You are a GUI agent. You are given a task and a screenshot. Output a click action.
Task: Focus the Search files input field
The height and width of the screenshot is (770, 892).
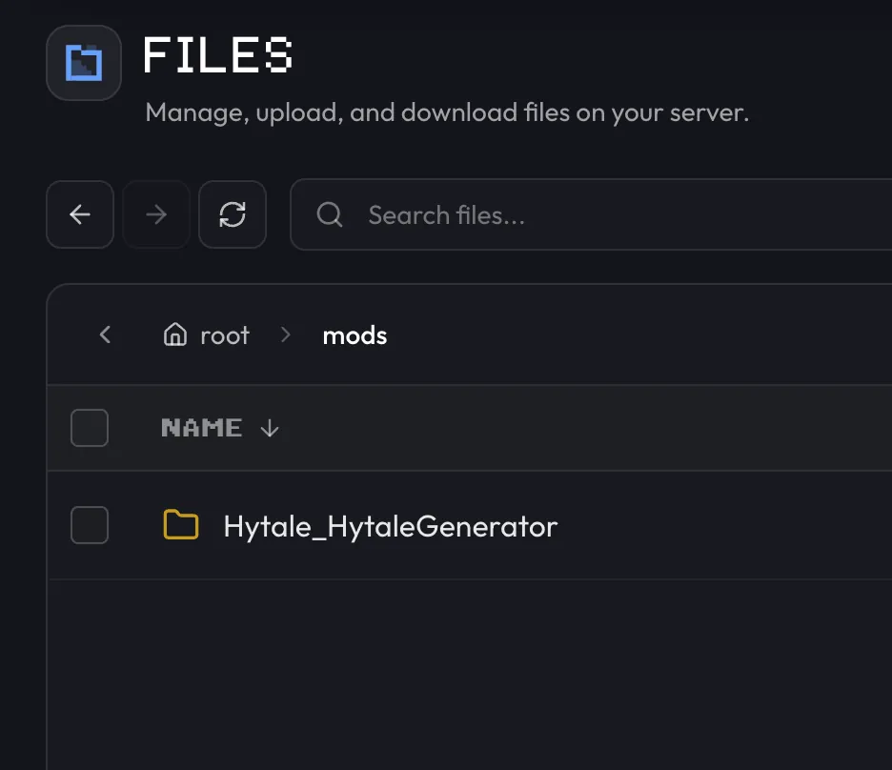(x=592, y=214)
